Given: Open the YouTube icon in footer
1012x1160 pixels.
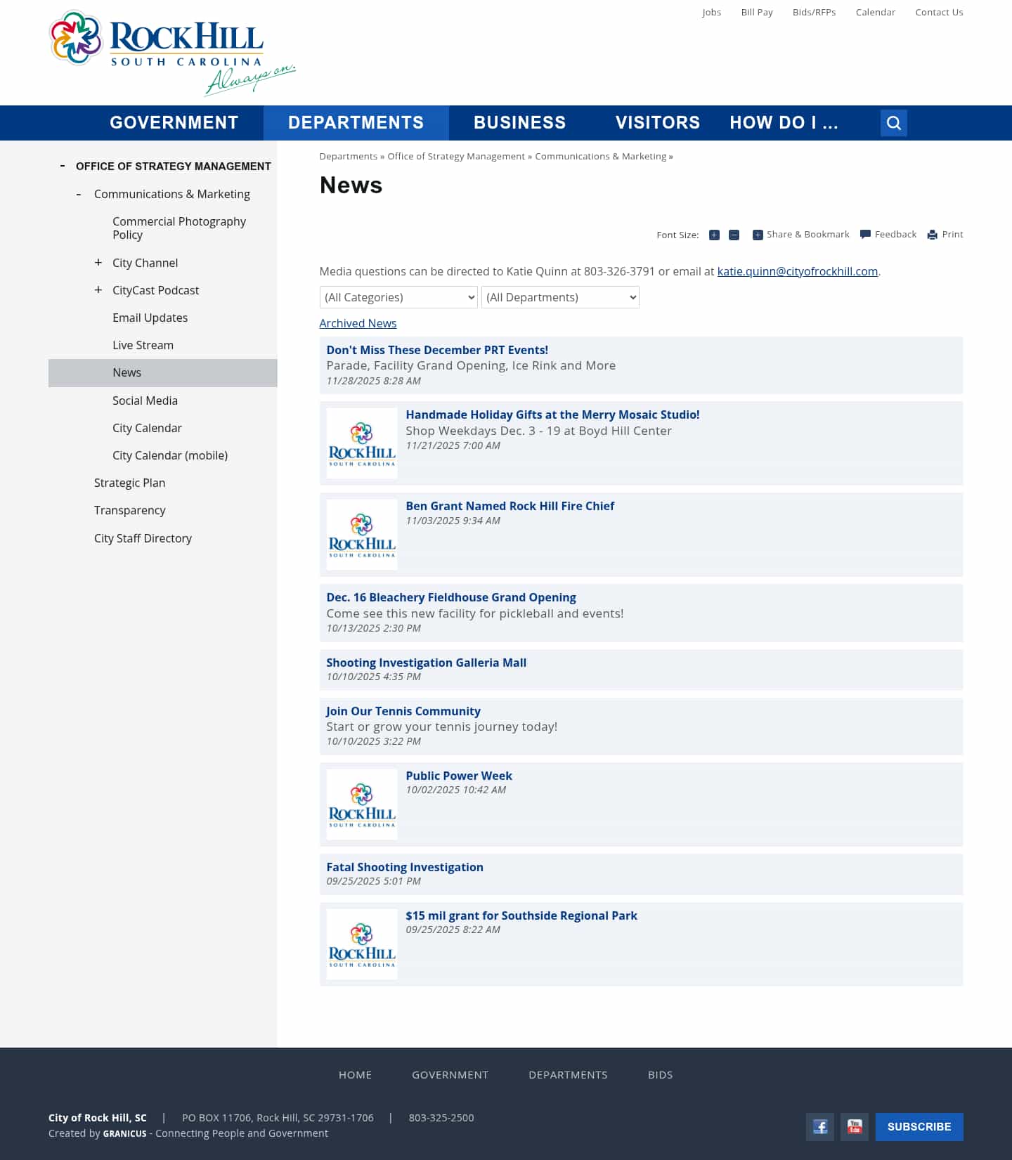Looking at the screenshot, I should (x=855, y=1127).
